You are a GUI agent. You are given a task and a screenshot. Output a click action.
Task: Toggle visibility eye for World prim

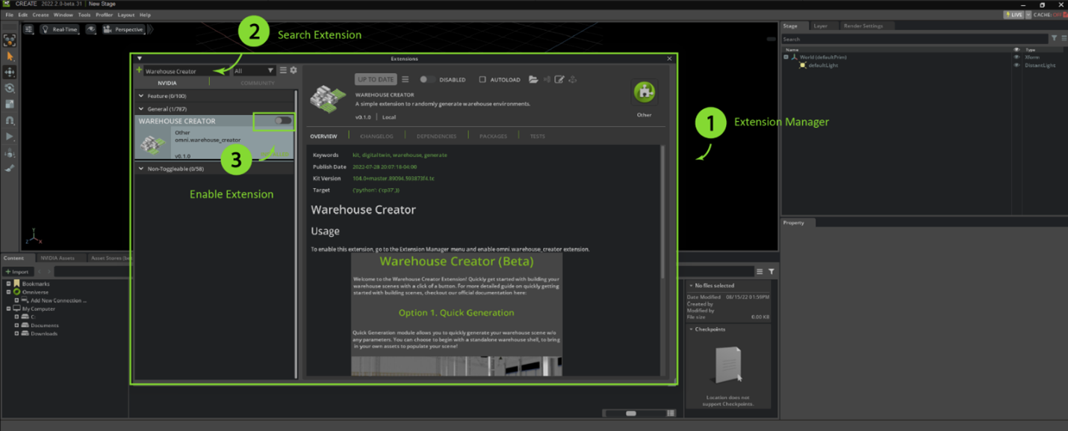(1016, 57)
